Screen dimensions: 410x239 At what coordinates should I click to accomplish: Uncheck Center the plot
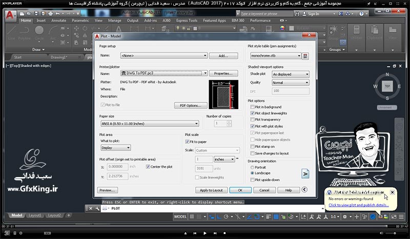pos(148,167)
